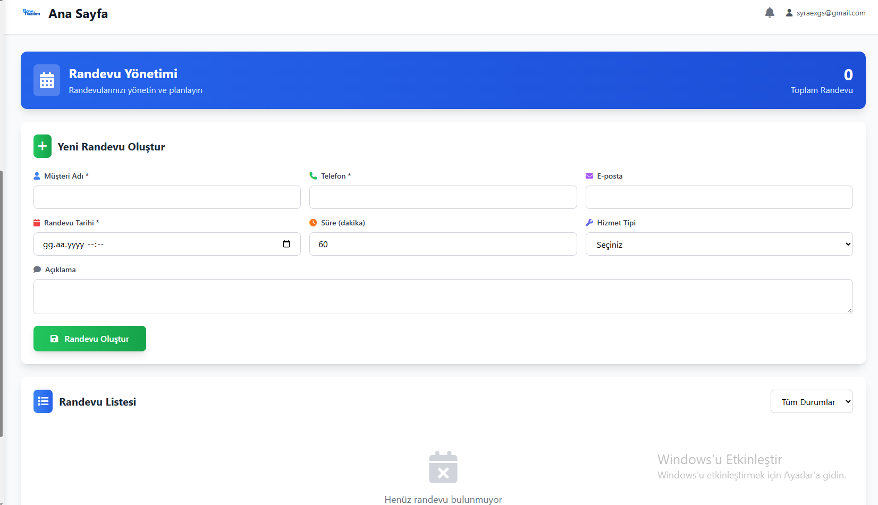Focus the Müşteri Adı input field
Viewport: 878px width, 505px height.
(167, 197)
